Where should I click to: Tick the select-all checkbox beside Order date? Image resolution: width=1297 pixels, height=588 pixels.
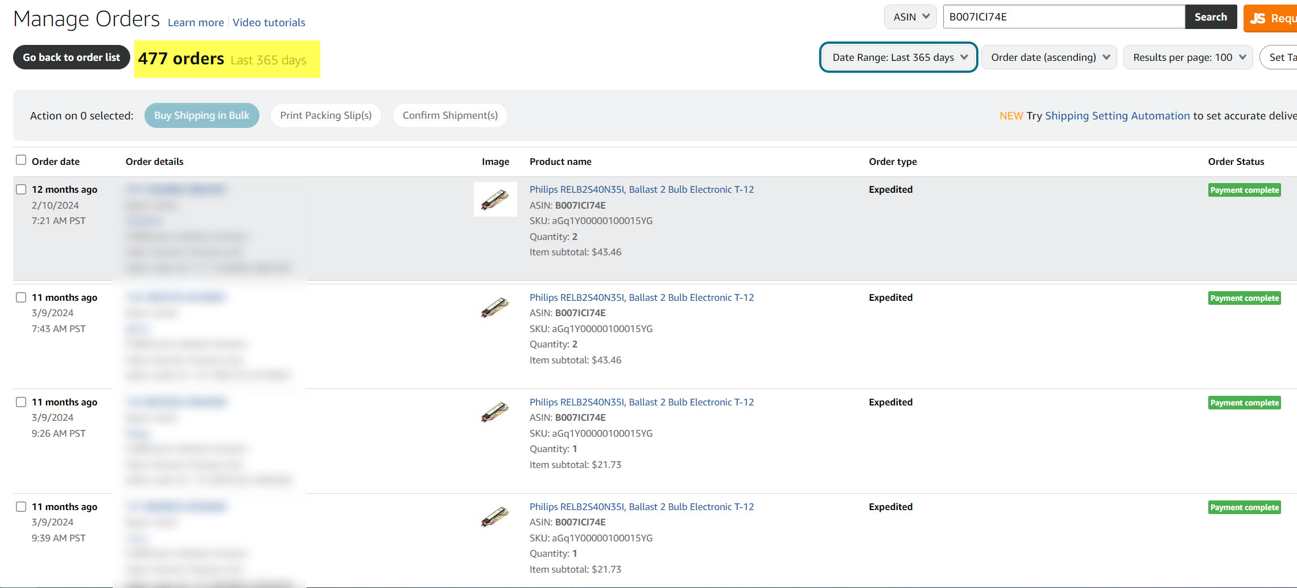tap(21, 160)
